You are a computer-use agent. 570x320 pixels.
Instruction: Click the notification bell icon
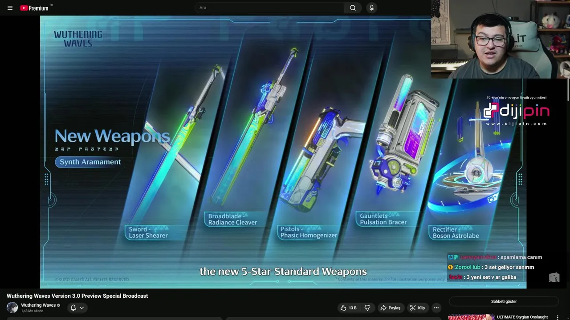click(x=73, y=308)
